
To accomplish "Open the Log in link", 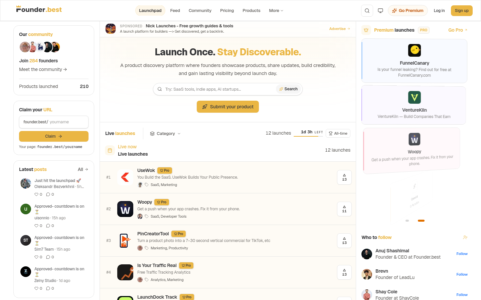I will point(439,11).
